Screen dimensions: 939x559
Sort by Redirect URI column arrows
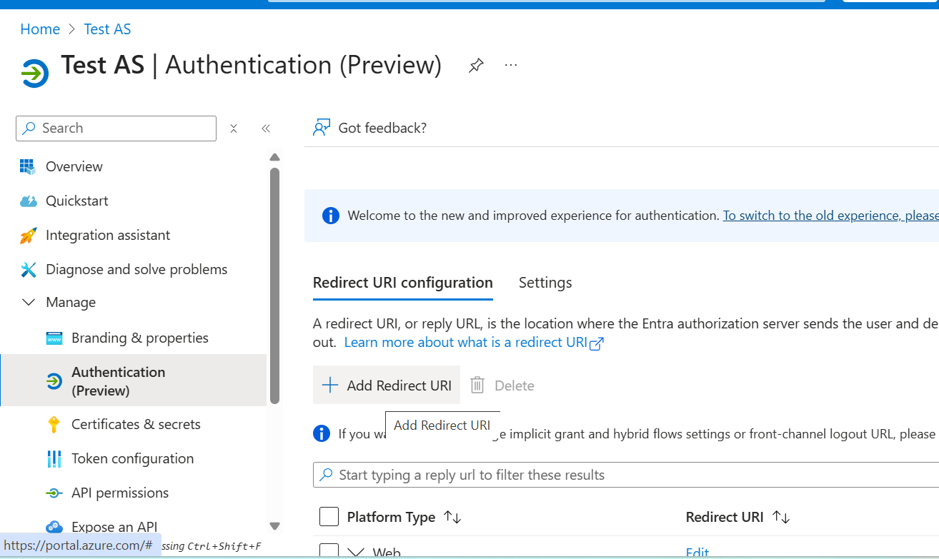781,517
